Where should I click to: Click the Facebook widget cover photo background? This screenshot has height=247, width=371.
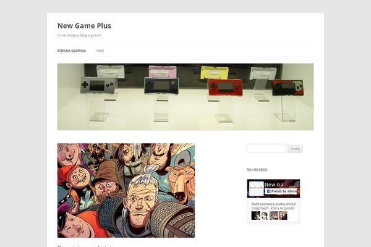click(x=293, y=184)
